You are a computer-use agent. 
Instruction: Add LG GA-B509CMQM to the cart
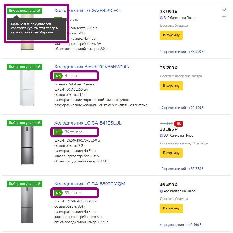pos(171,208)
